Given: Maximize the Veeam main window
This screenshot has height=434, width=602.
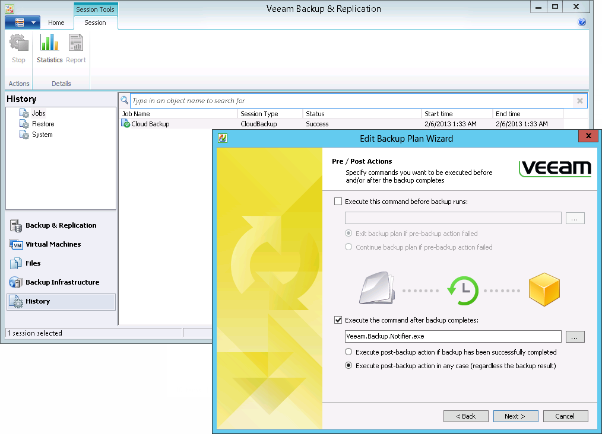Looking at the screenshot, I should pyautogui.click(x=555, y=7).
